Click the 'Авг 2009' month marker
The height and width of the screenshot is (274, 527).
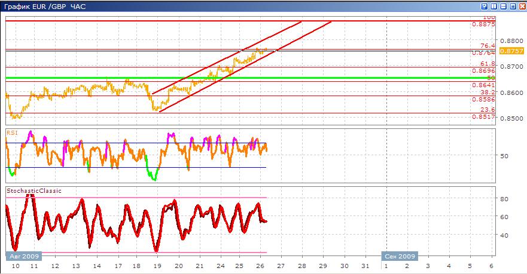24,256
